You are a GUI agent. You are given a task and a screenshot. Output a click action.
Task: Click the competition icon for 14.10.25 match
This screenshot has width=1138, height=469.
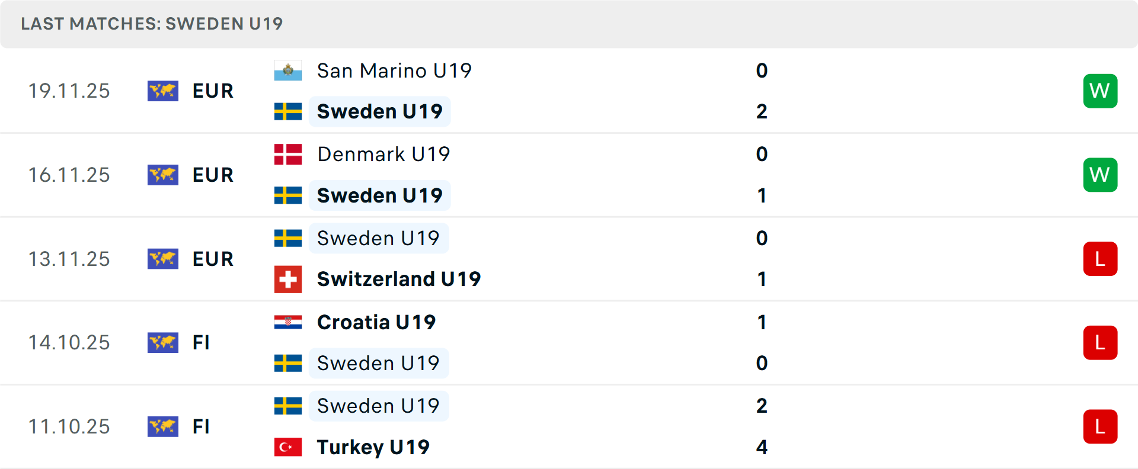(x=163, y=343)
